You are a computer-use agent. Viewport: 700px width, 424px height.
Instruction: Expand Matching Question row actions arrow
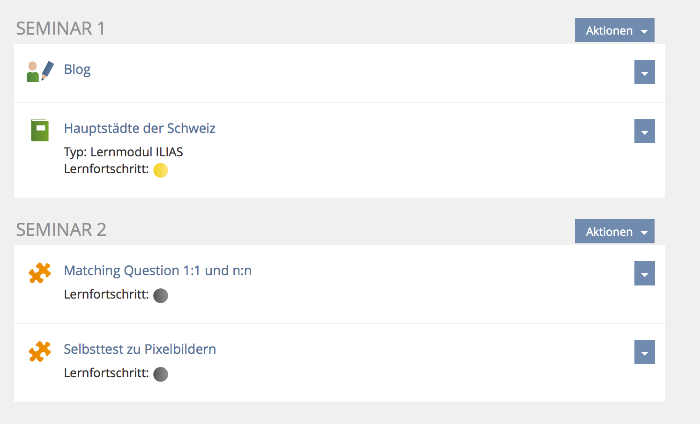[x=644, y=274]
